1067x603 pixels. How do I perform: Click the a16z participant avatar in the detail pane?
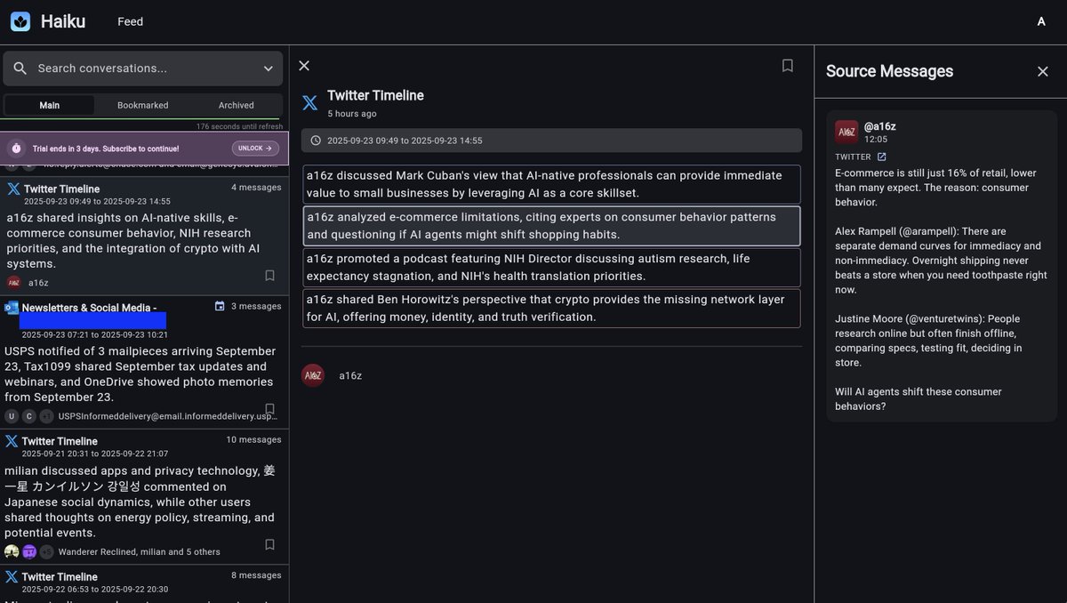tap(313, 375)
